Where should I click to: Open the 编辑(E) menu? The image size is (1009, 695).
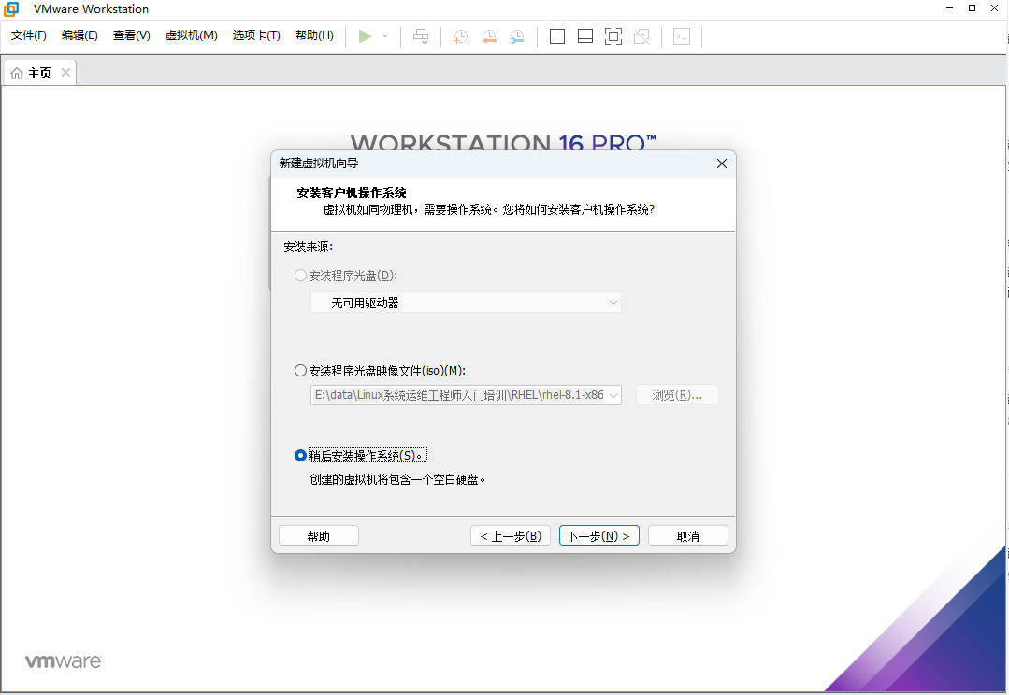pos(79,35)
